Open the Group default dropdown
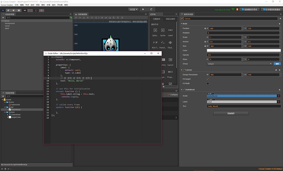This screenshot has height=171, width=283. click(239, 64)
